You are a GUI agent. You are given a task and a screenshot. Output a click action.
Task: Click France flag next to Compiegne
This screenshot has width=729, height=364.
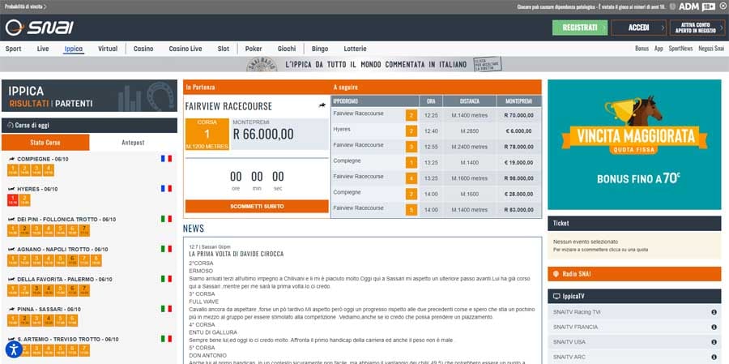(x=166, y=159)
